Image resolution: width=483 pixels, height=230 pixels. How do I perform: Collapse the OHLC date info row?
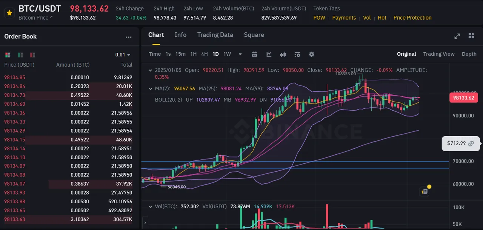pos(151,70)
